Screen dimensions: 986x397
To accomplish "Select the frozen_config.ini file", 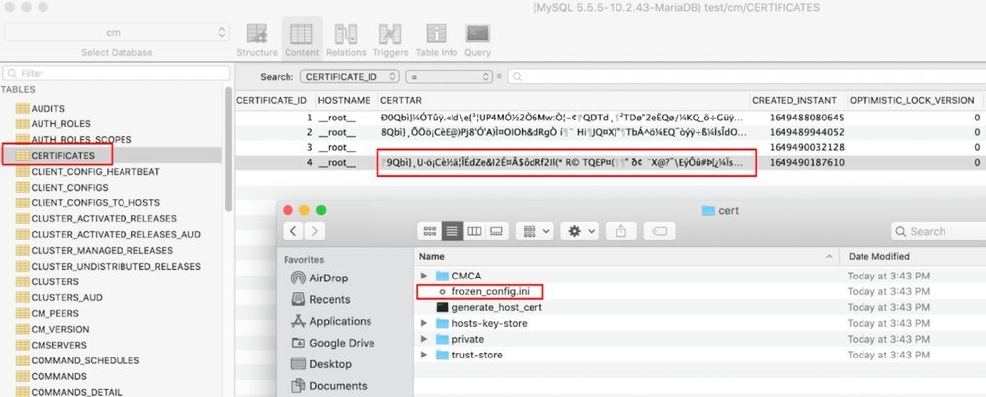I will [488, 291].
